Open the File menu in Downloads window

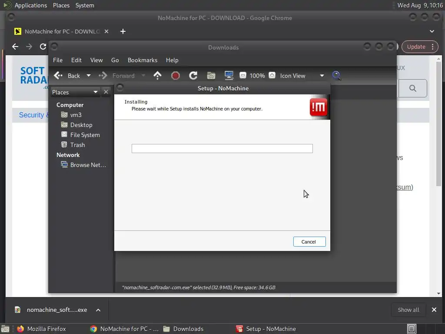point(58,60)
